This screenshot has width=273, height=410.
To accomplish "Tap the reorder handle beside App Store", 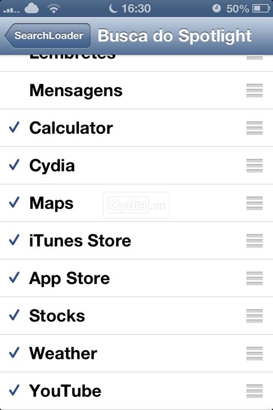I will point(254,278).
